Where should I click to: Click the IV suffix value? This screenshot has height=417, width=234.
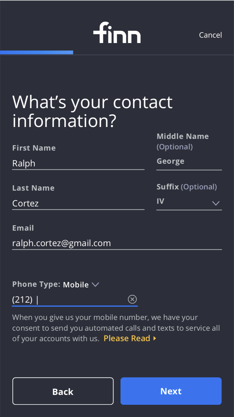(x=161, y=201)
